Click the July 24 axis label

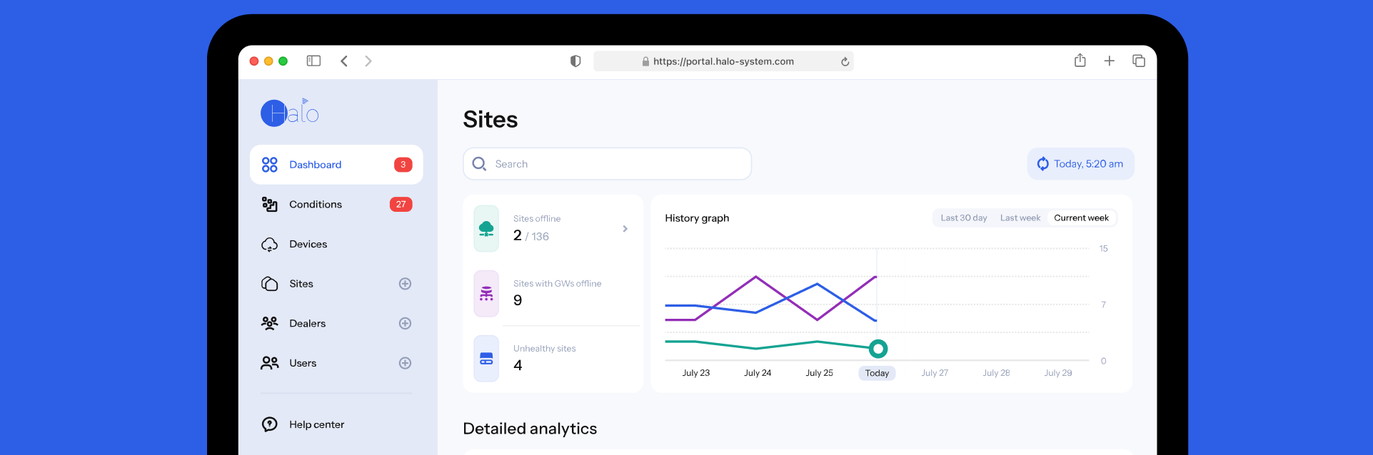pyautogui.click(x=758, y=373)
